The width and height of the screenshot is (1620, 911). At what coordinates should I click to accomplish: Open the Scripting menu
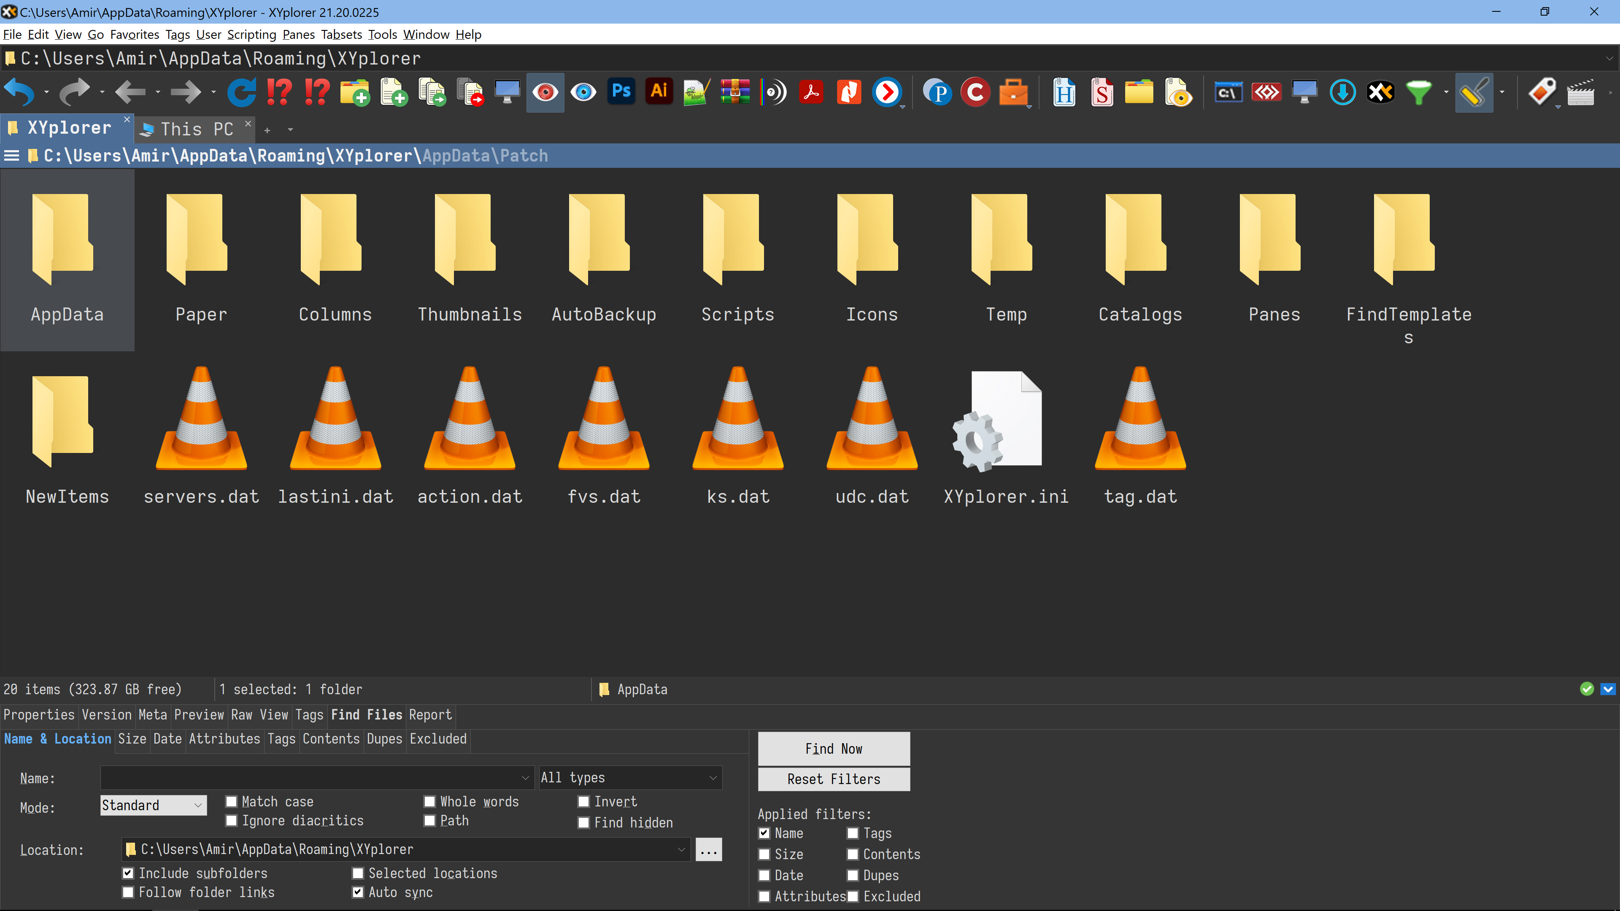coord(251,35)
